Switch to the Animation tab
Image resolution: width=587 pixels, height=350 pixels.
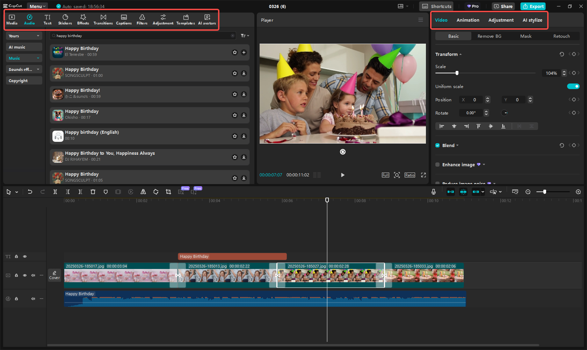[x=468, y=20]
